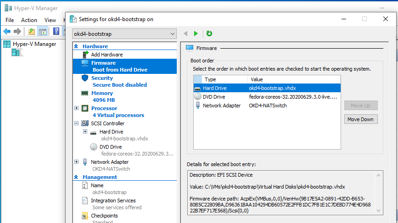Click the Hard Drive icon under SCSI Controller
The image size is (398, 223).
(93, 133)
